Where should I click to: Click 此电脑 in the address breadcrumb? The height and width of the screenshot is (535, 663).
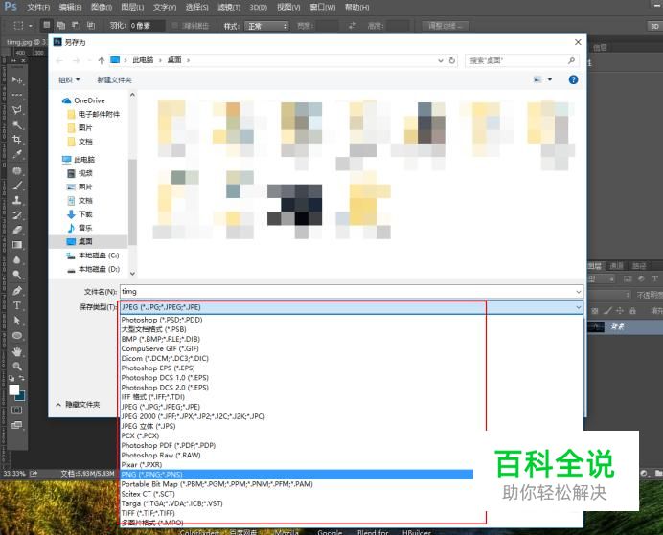point(143,60)
